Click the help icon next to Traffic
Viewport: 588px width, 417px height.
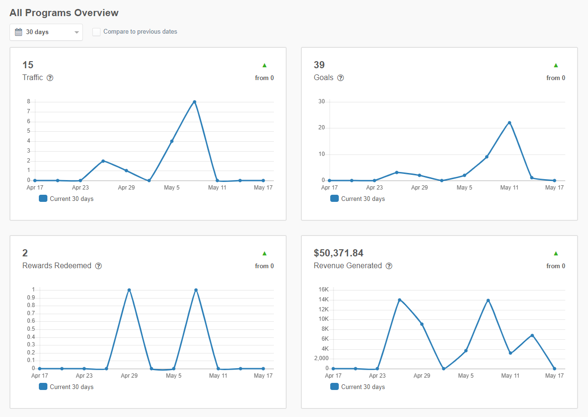click(x=50, y=78)
